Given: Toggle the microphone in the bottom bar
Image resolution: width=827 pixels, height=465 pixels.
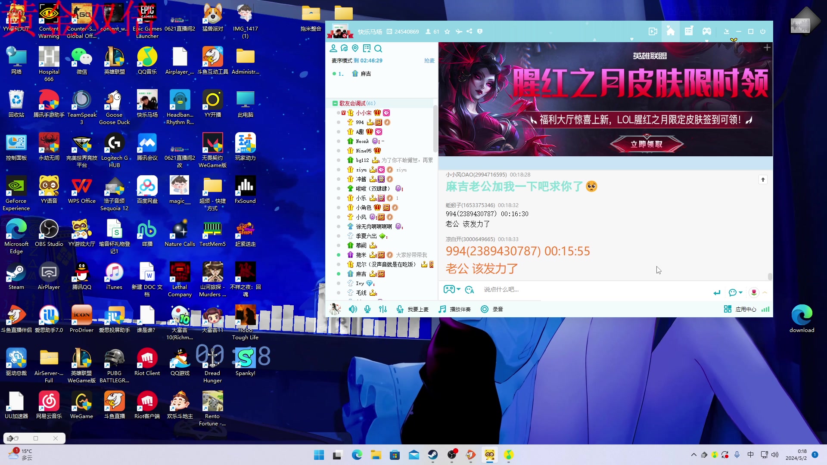Looking at the screenshot, I should pyautogui.click(x=367, y=309).
